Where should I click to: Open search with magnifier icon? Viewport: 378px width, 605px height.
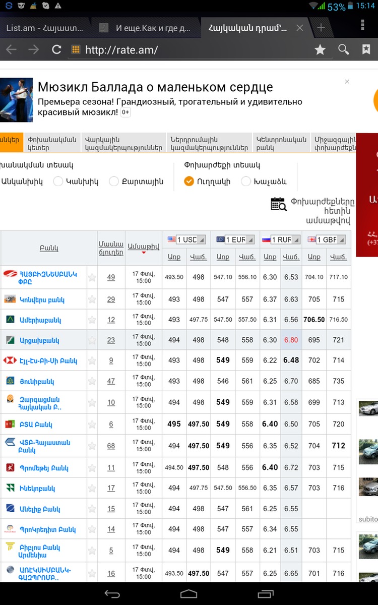click(343, 49)
